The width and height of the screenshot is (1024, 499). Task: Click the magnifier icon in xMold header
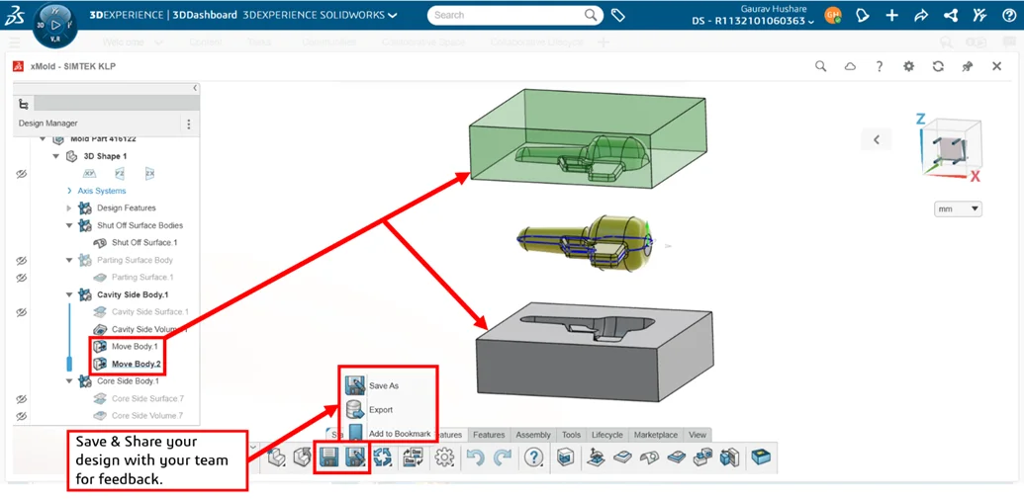click(x=821, y=66)
